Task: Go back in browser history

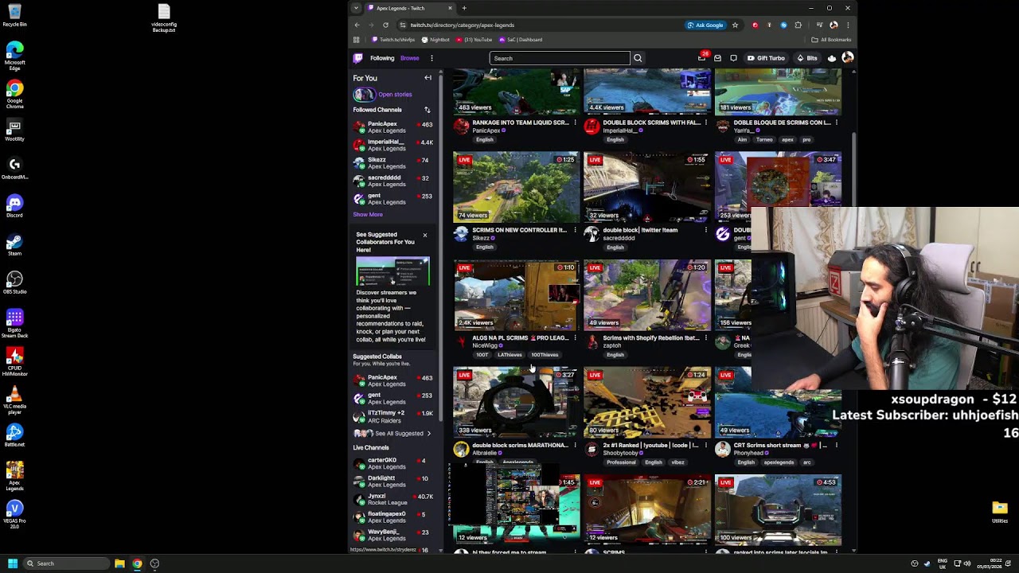Action: click(x=357, y=25)
